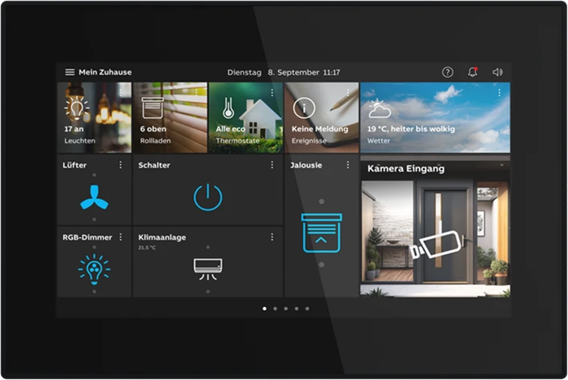Tap the Klimaanlage air conditioner icon
Image resolution: width=568 pixels, height=380 pixels.
click(207, 266)
